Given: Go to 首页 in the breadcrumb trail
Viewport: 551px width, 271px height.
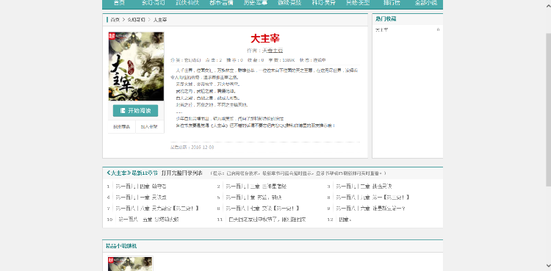Looking at the screenshot, I should (x=115, y=20).
